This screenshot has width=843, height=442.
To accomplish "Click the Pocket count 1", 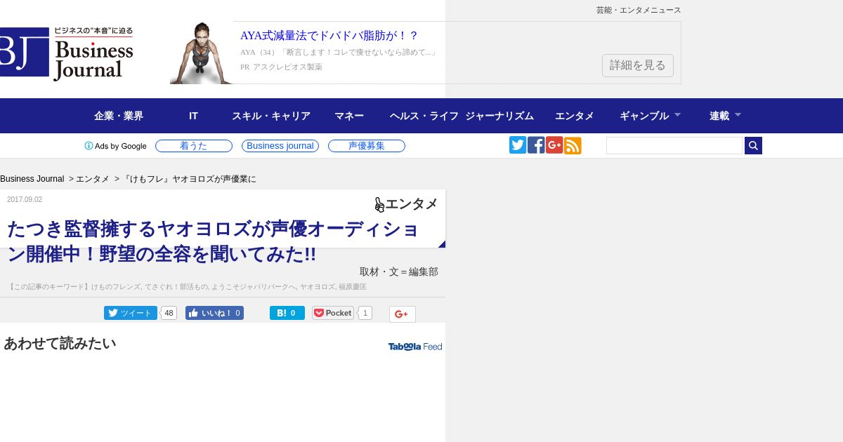I will click(365, 313).
